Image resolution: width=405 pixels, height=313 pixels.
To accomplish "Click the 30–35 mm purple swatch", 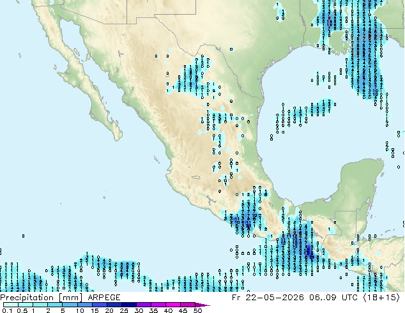I will 143,305.
